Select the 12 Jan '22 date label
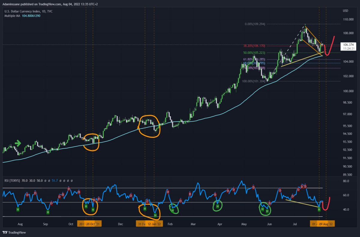The image size is (360, 237). [x=154, y=224]
